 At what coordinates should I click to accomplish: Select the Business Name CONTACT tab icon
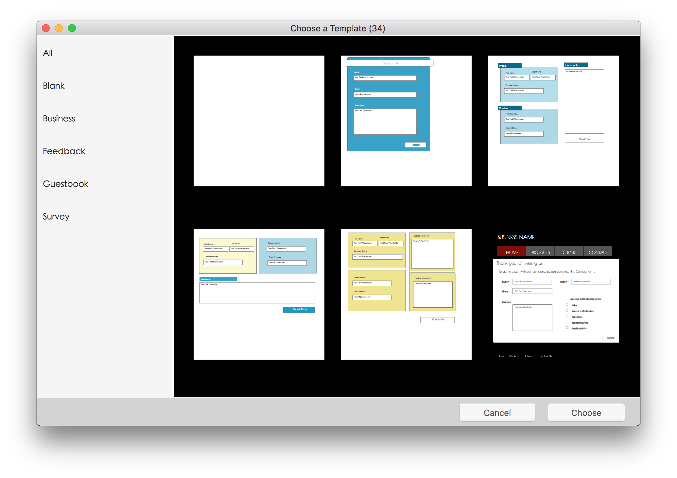click(x=597, y=252)
